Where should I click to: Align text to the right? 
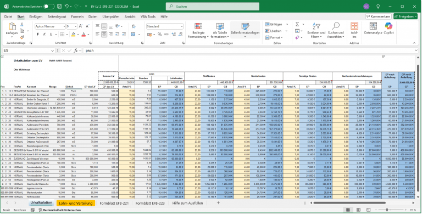point(110,35)
